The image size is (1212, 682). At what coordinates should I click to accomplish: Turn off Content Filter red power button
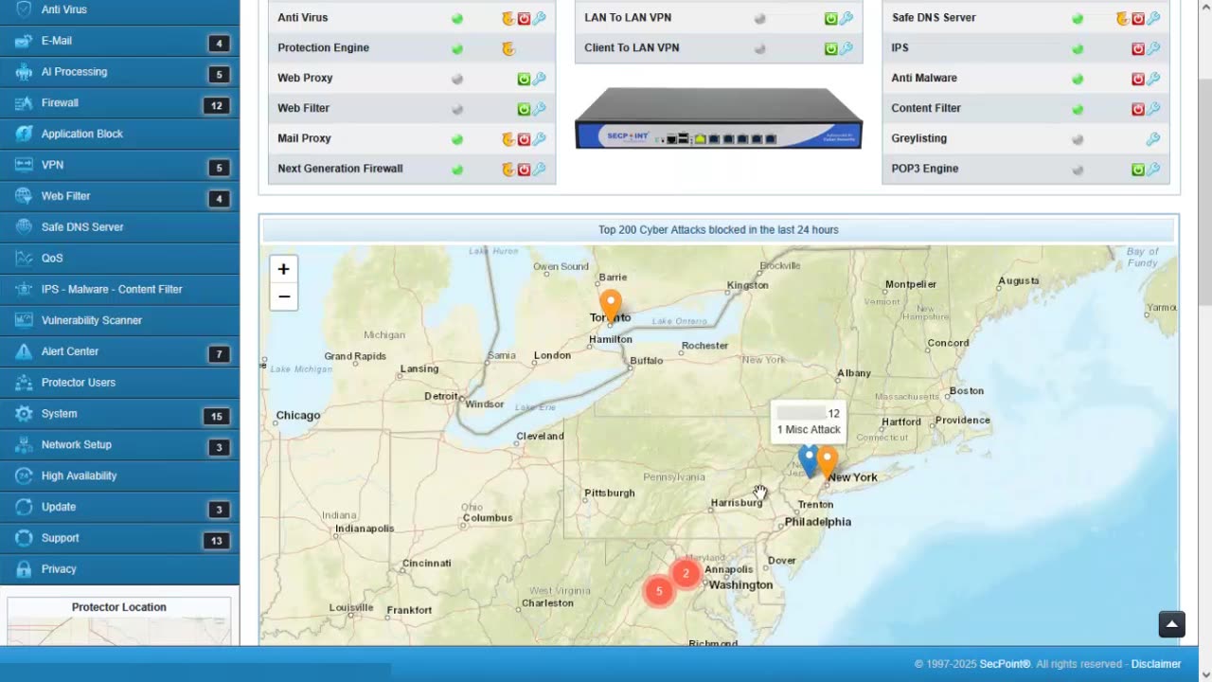tap(1138, 109)
